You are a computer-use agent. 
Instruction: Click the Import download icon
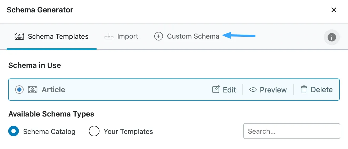109,36
